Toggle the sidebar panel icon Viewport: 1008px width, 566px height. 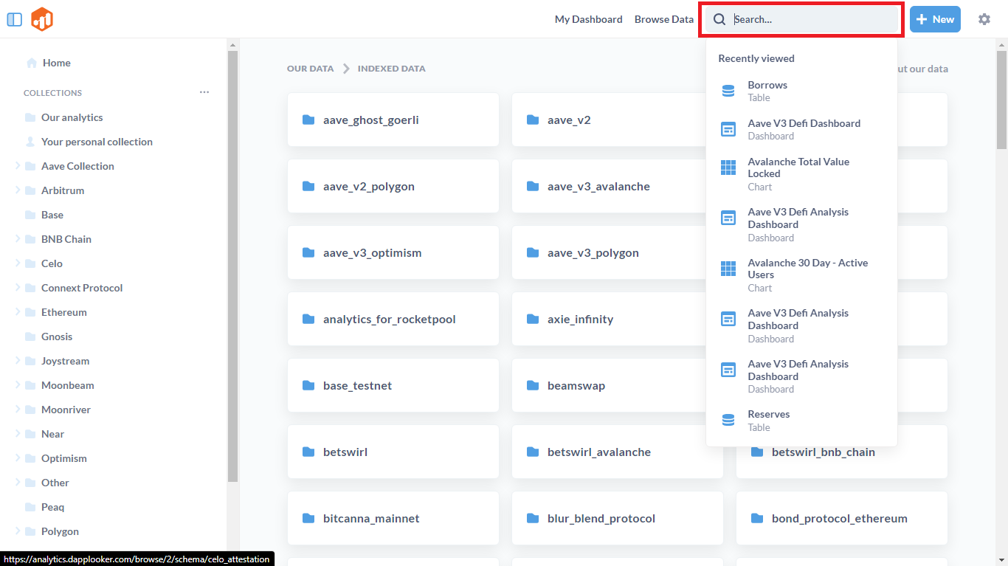[14, 19]
